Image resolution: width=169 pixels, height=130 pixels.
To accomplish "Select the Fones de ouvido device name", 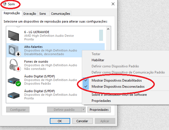I will (x=36, y=62).
